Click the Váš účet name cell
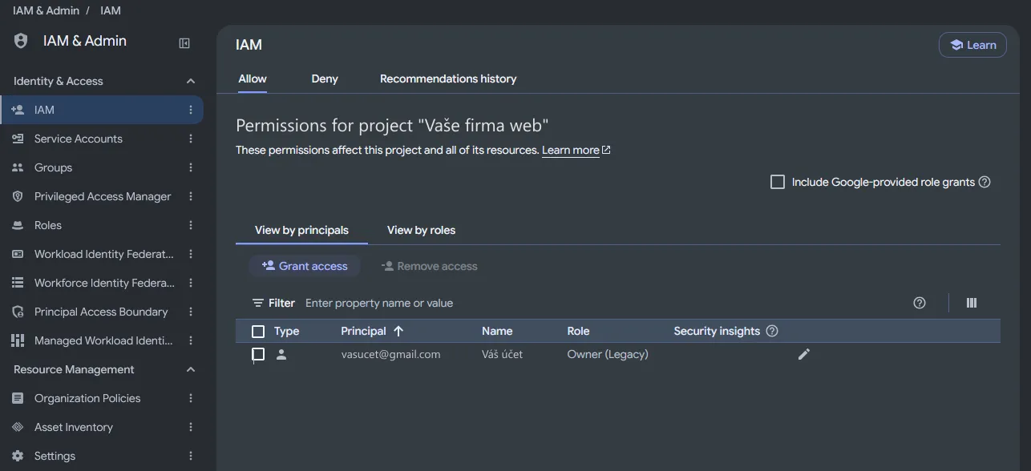The height and width of the screenshot is (471, 1031). tap(502, 354)
